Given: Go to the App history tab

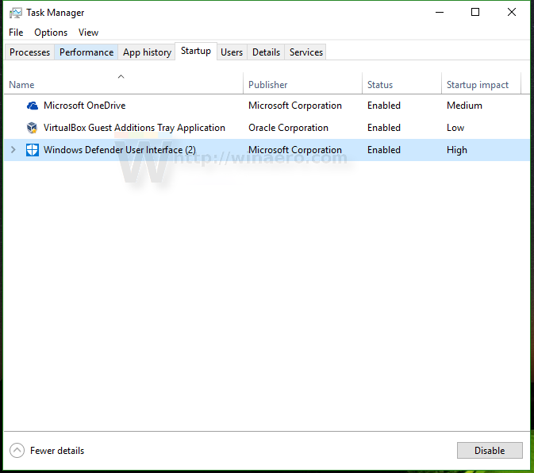Looking at the screenshot, I should tap(147, 52).
